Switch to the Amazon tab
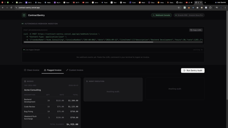The width and height of the screenshot is (228, 128). point(161,3)
